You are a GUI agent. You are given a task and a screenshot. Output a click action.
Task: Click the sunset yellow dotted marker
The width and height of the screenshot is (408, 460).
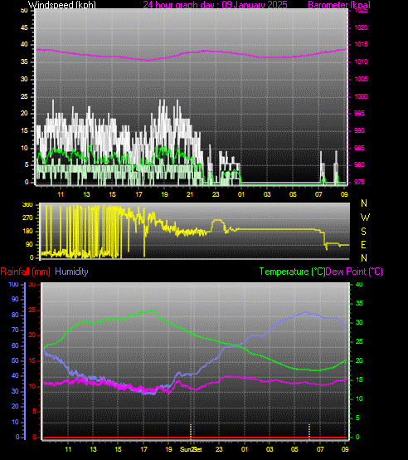[191, 432]
